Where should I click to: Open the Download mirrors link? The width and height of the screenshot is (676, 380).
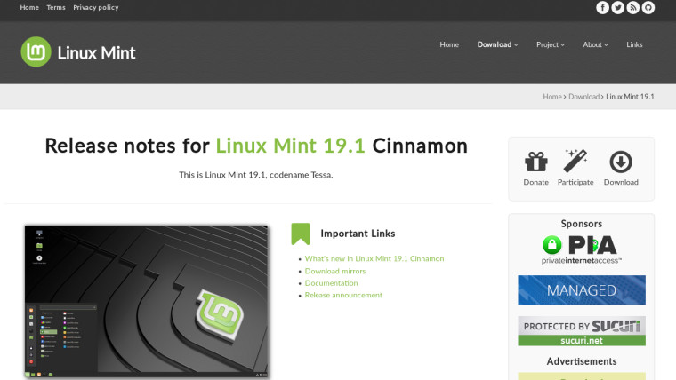pos(335,271)
